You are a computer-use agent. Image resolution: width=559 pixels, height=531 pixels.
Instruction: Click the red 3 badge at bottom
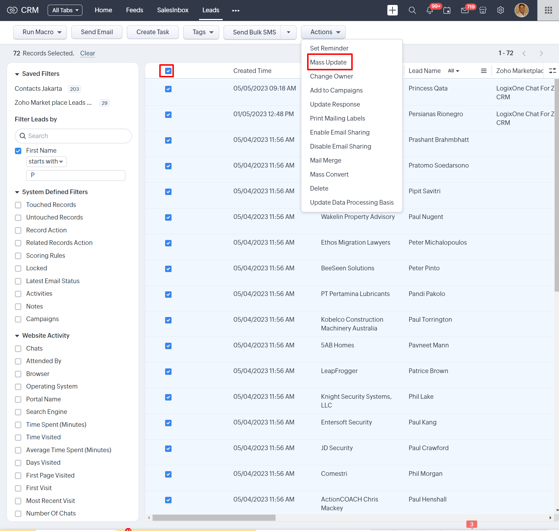(472, 524)
